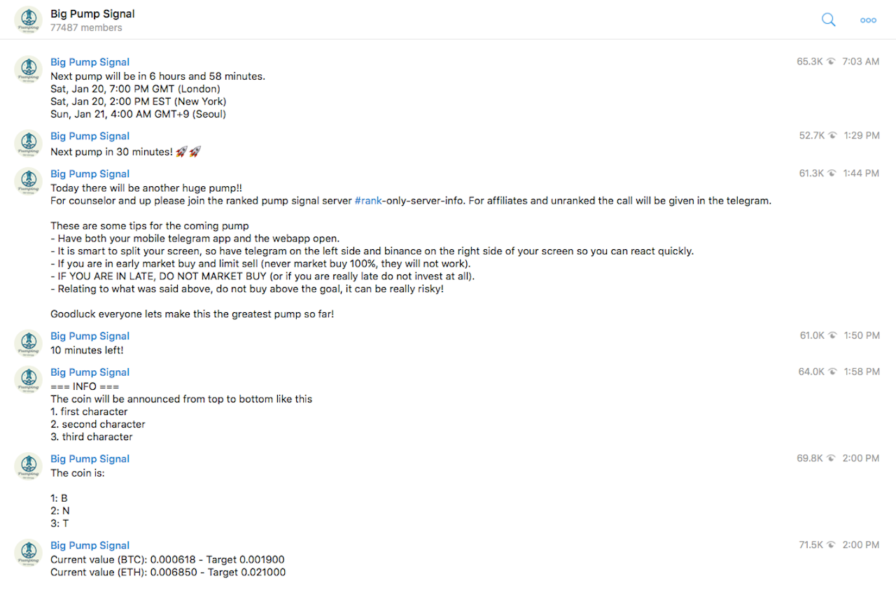Click the avatar beside the 1:29 PM message
896x597 pixels.
click(28, 143)
